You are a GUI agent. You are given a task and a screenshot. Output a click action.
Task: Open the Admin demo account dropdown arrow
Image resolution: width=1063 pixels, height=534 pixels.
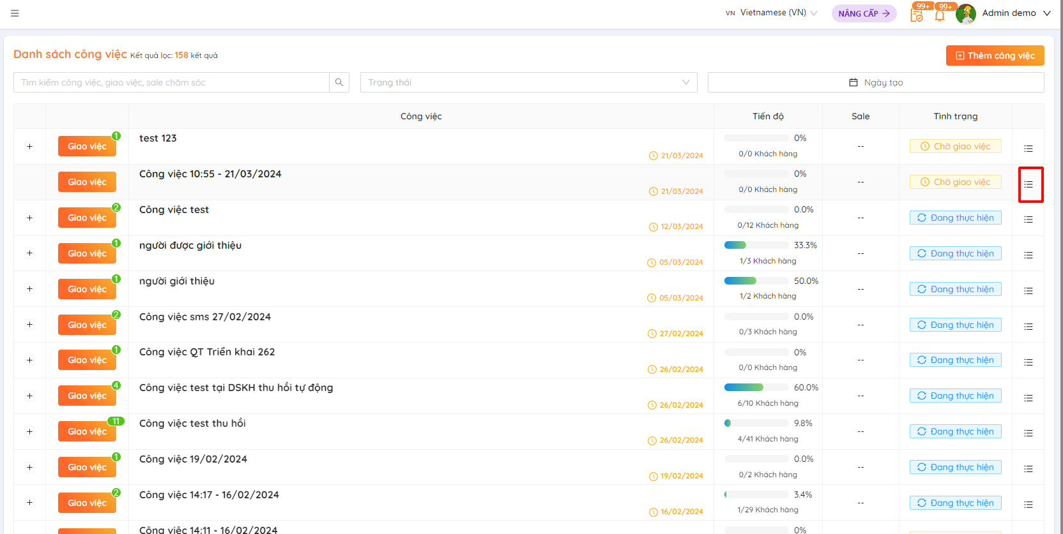pos(1047,13)
